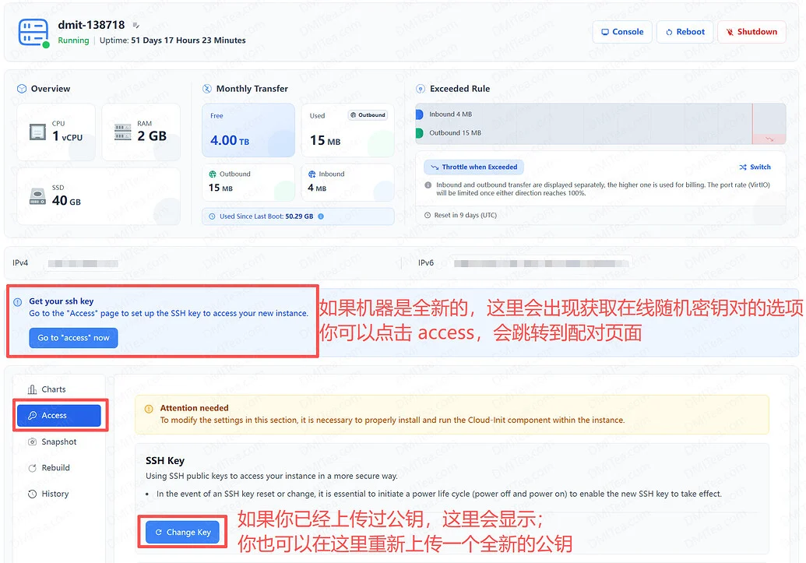Click the SSD disk icon
The image size is (806, 563).
37,196
